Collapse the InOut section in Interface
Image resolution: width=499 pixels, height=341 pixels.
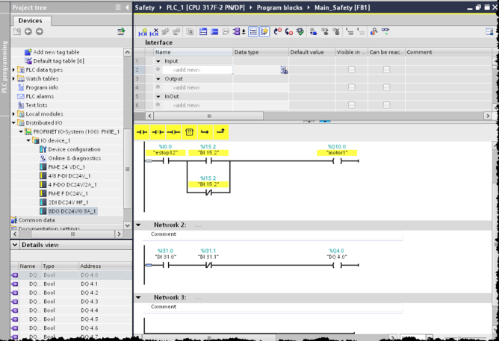pos(158,96)
